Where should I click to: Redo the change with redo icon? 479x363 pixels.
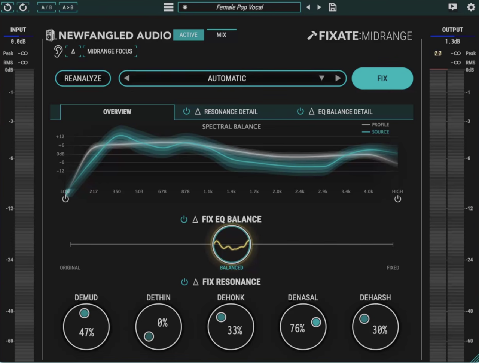pos(23,7)
